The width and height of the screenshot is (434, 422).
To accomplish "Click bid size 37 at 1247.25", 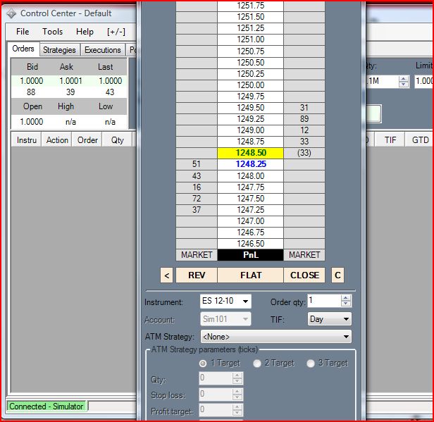I will coord(197,210).
